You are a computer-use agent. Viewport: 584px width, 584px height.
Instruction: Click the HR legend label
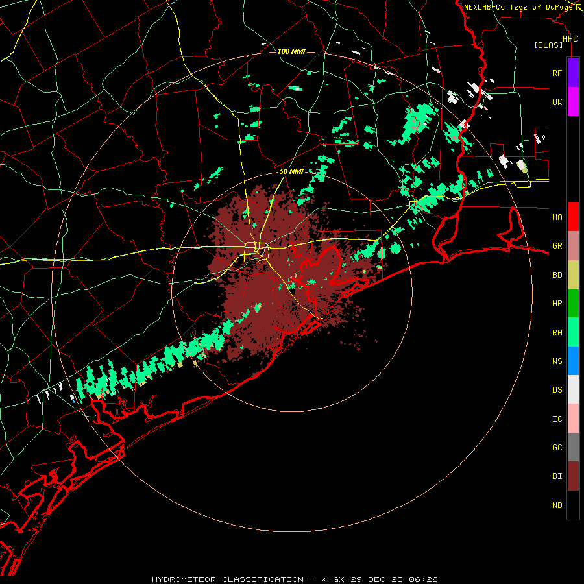click(557, 304)
